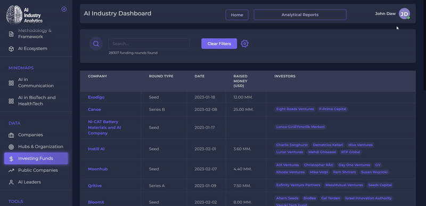
Task: Open Exodigo company link
Action: (x=96, y=97)
